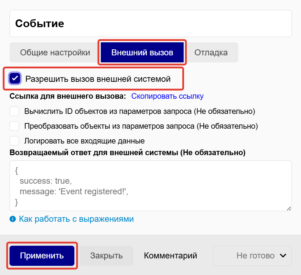This screenshot has width=301, height=275.
Task: Open the 'Комментарий' section
Action: tap(170, 256)
